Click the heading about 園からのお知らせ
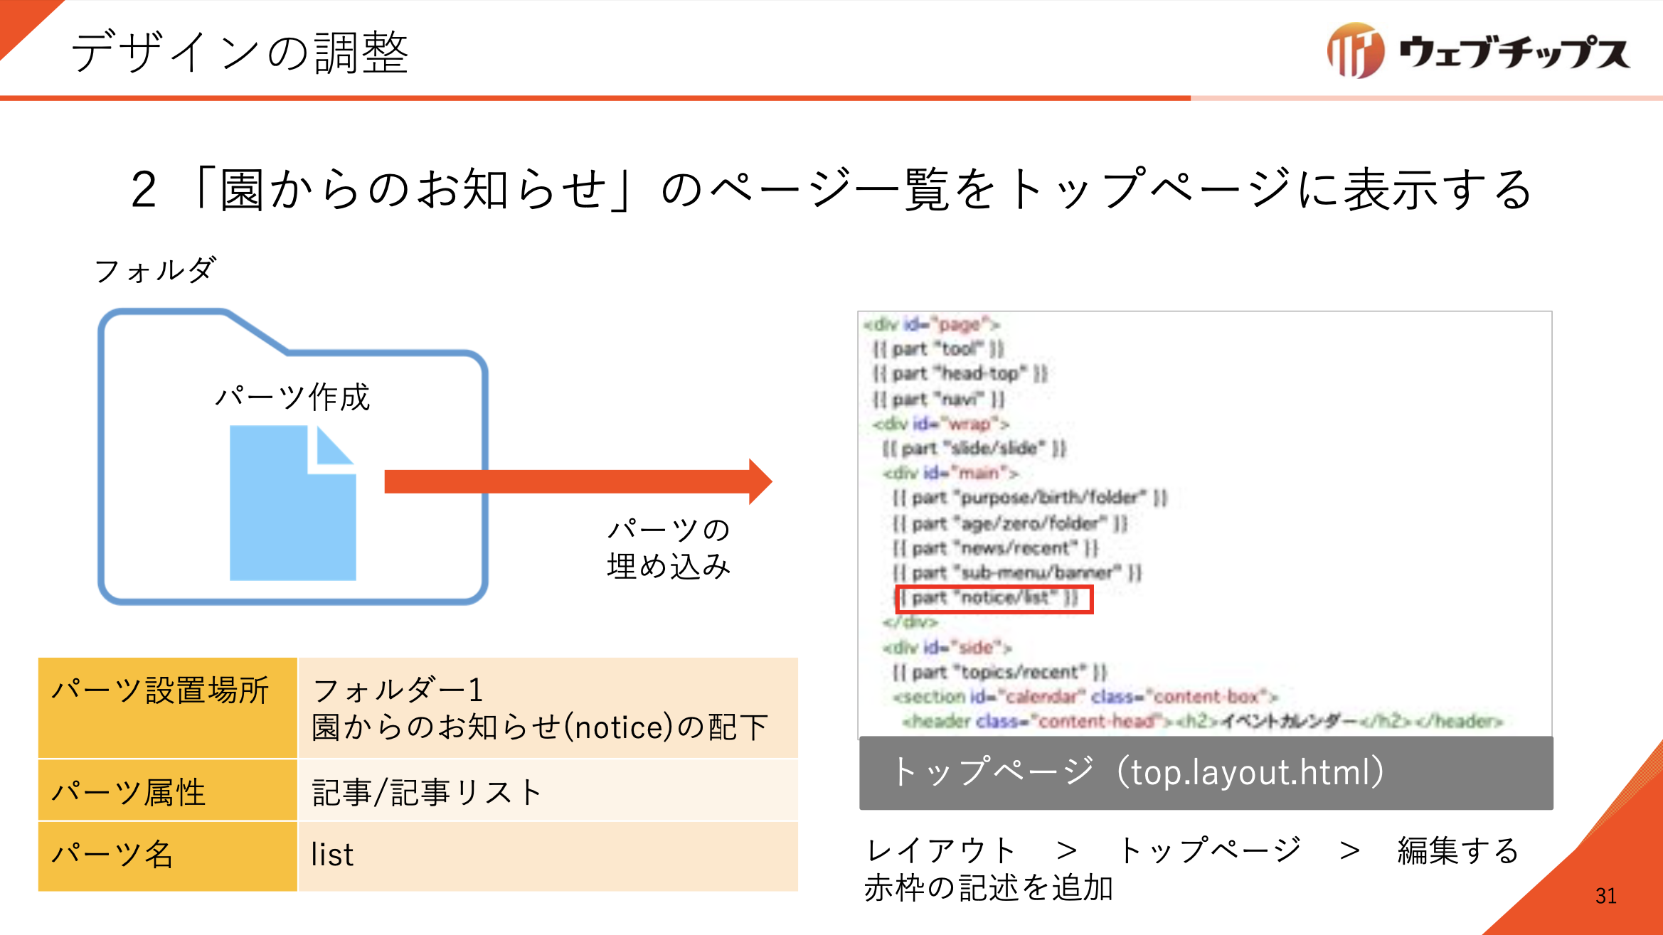The height and width of the screenshot is (935, 1663). click(831, 189)
